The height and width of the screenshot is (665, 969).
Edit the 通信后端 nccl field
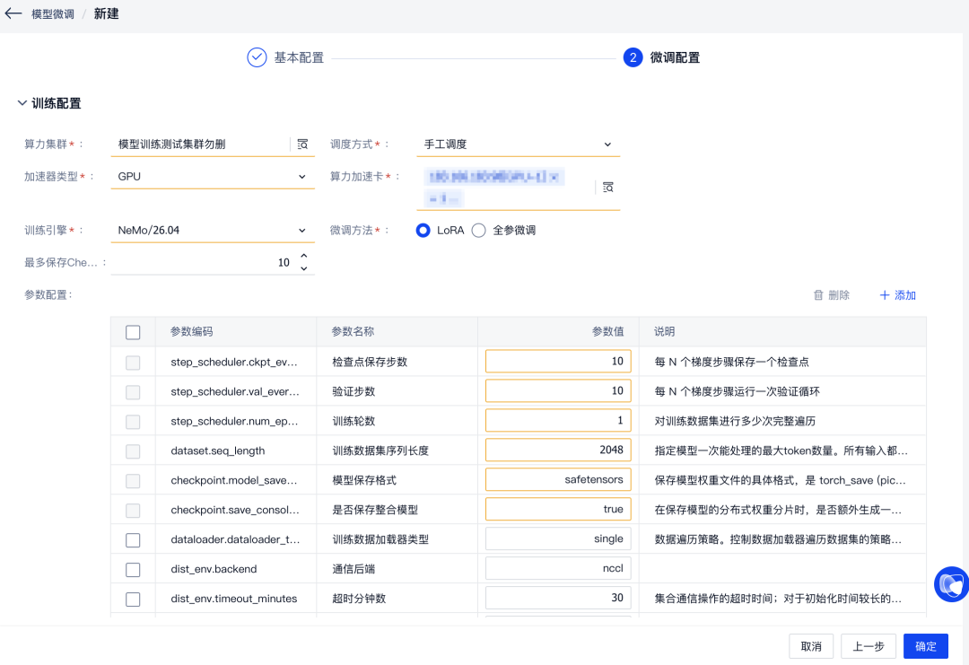tap(558, 569)
